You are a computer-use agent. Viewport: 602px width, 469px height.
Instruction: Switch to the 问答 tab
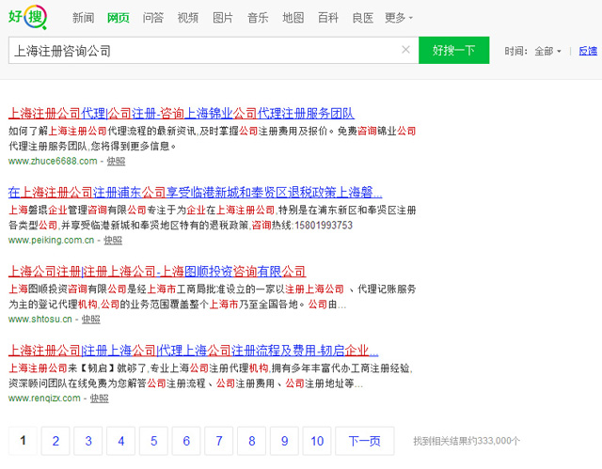tap(153, 18)
